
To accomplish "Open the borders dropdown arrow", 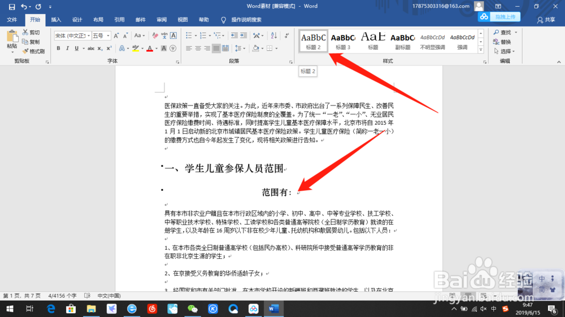I will tap(276, 48).
